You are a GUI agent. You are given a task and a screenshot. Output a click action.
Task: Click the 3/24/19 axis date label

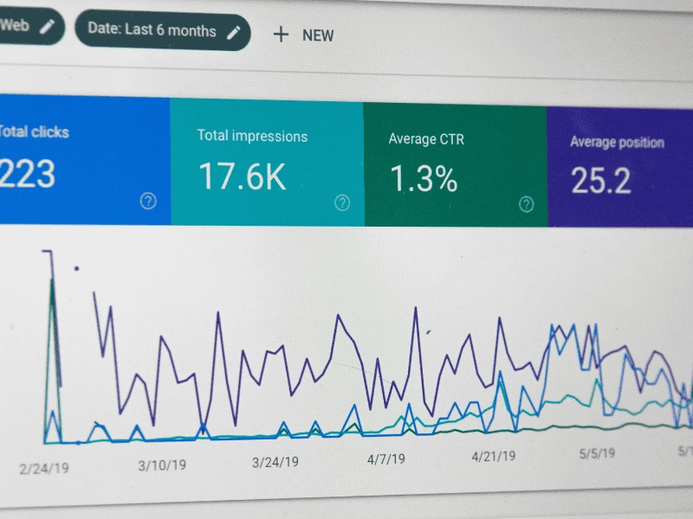pyautogui.click(x=275, y=462)
